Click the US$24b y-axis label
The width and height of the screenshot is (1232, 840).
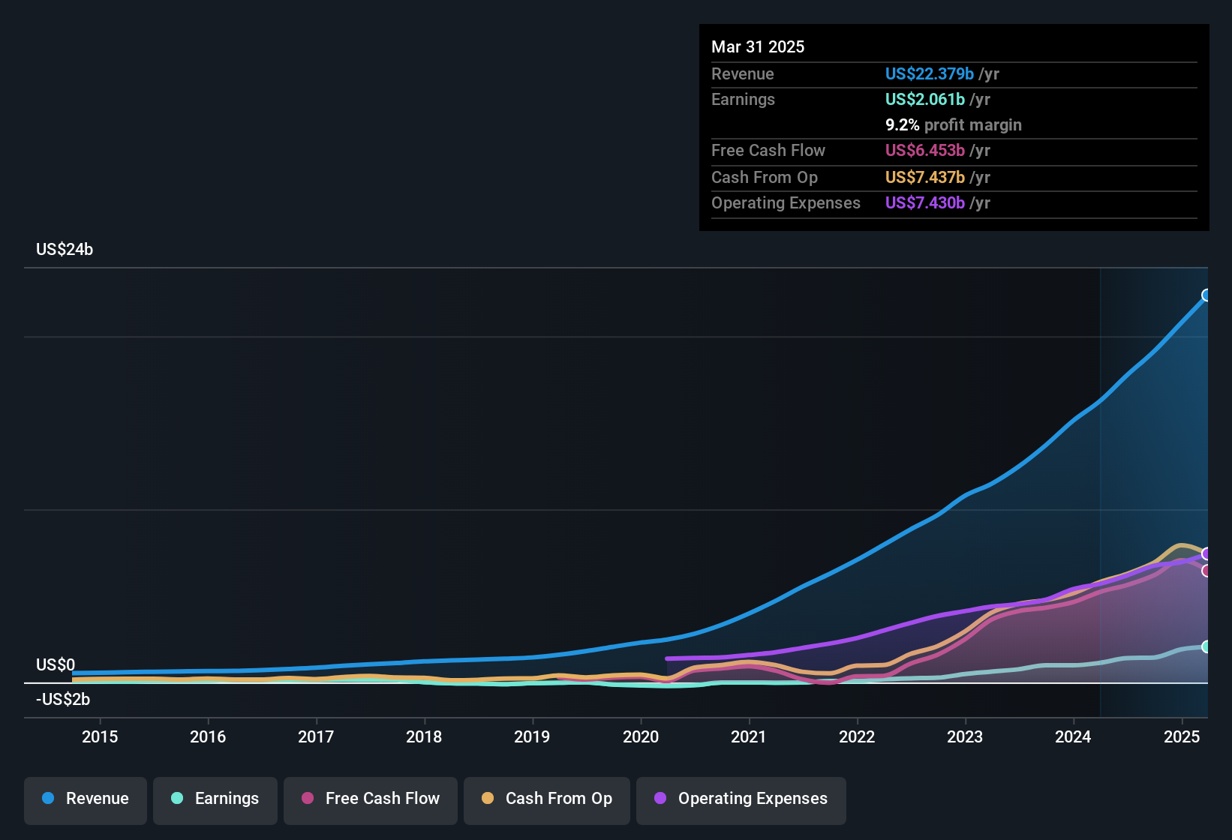(x=65, y=249)
